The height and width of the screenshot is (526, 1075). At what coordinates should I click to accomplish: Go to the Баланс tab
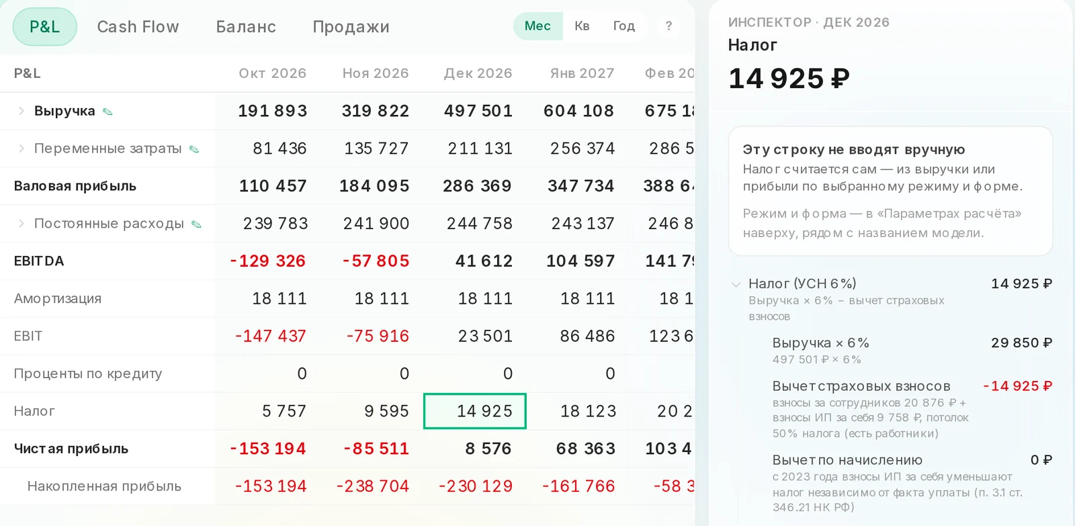point(246,27)
